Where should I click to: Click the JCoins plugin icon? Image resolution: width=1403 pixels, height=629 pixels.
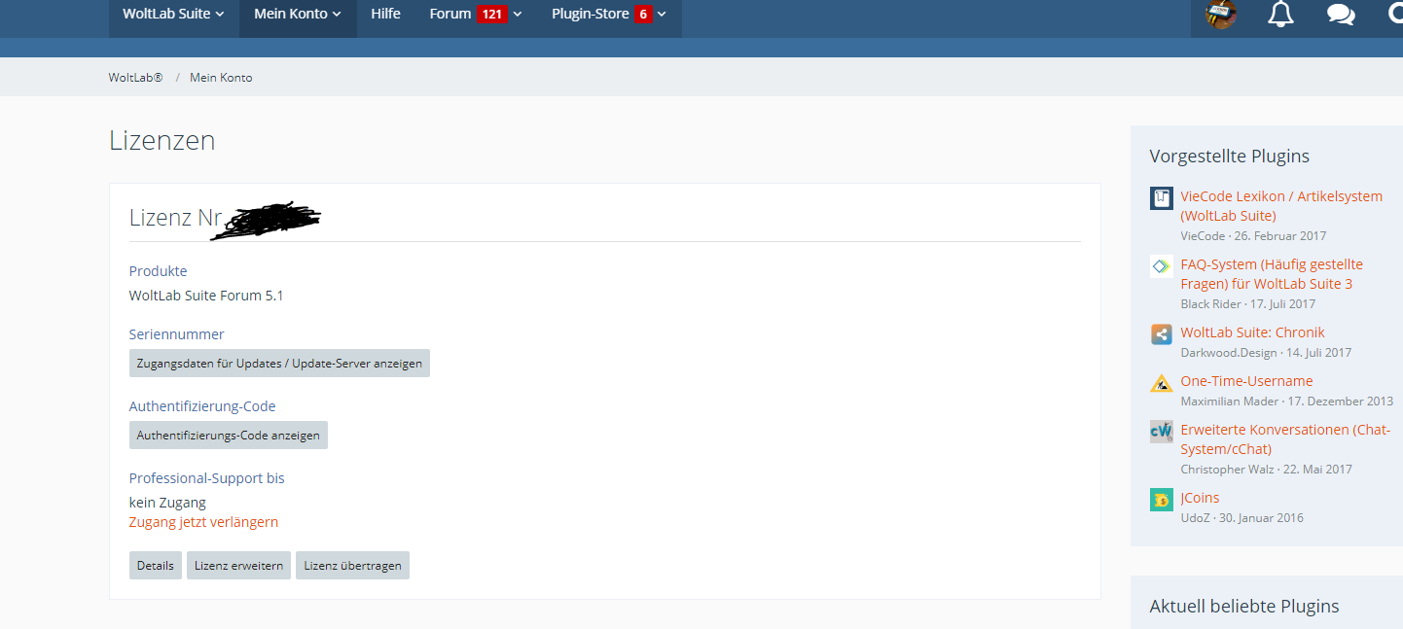coord(1161,500)
